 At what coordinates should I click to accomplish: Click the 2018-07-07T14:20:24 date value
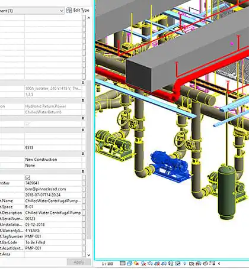tap(43, 195)
